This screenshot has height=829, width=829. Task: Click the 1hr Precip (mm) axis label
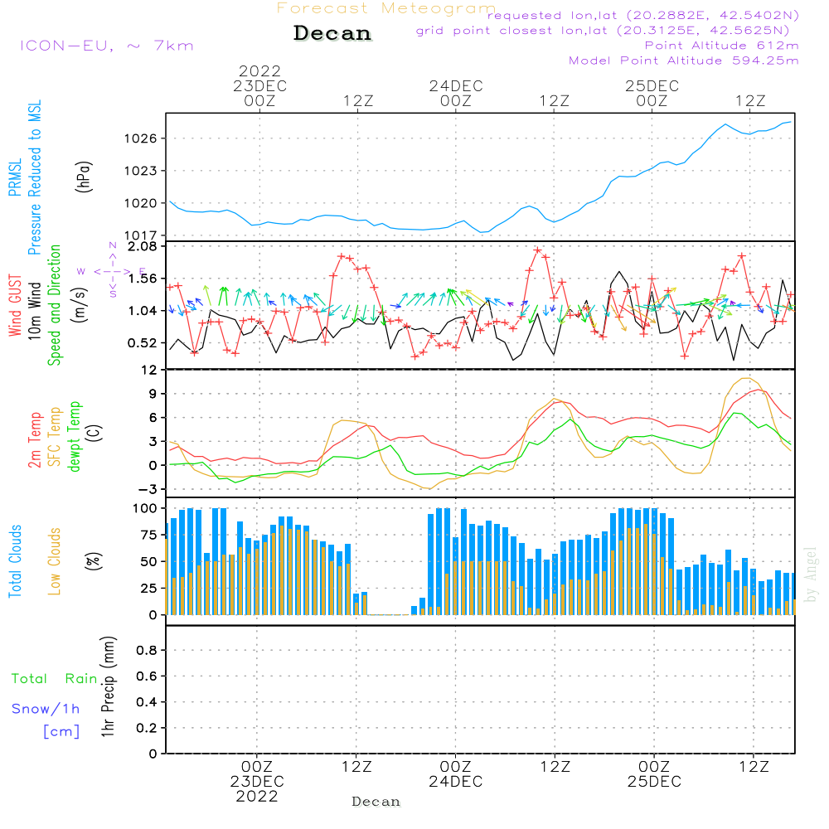point(107,687)
